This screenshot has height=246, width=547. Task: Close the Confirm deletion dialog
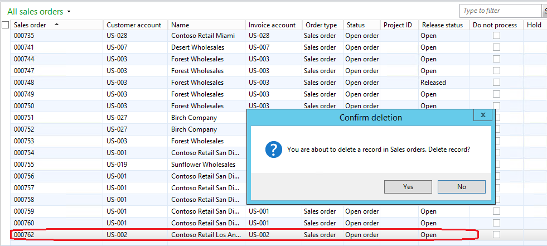482,115
